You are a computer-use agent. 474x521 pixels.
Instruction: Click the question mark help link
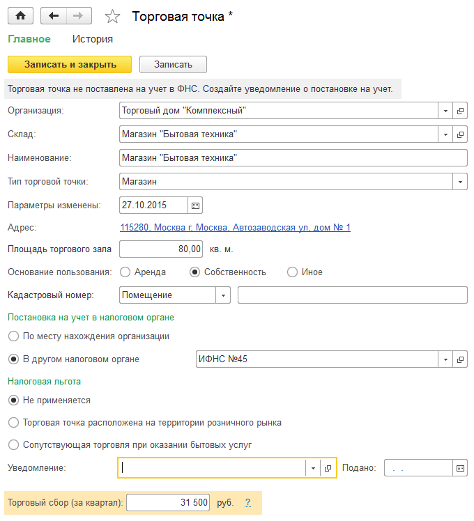coord(247,502)
